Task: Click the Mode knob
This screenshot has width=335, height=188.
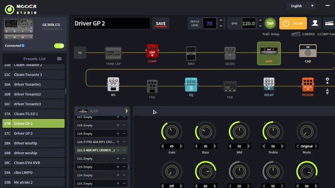Action: coord(307,132)
